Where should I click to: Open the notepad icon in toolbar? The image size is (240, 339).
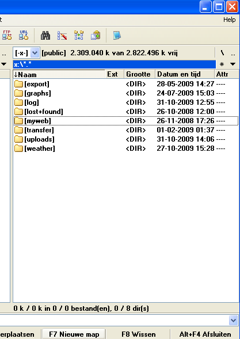pyautogui.click(x=117, y=35)
